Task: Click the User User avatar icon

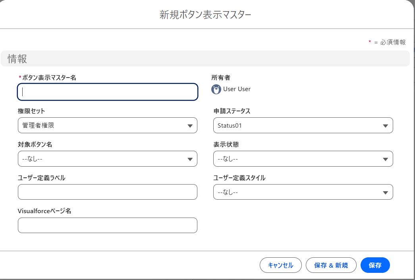Action: [x=216, y=89]
